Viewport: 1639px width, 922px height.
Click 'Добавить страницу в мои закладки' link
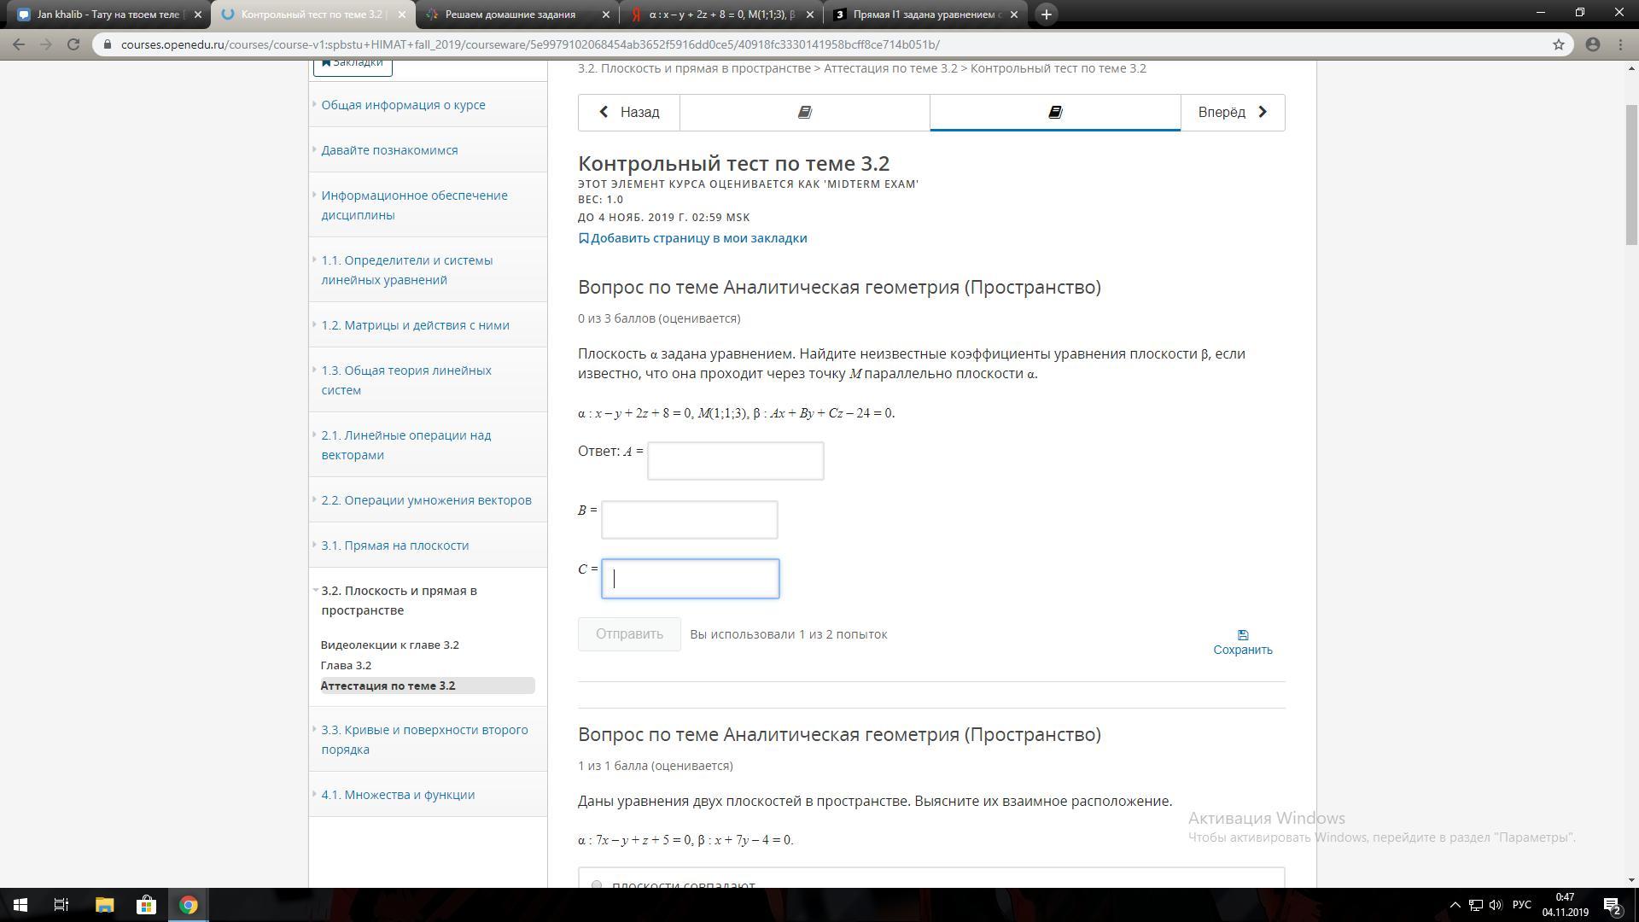[697, 238]
